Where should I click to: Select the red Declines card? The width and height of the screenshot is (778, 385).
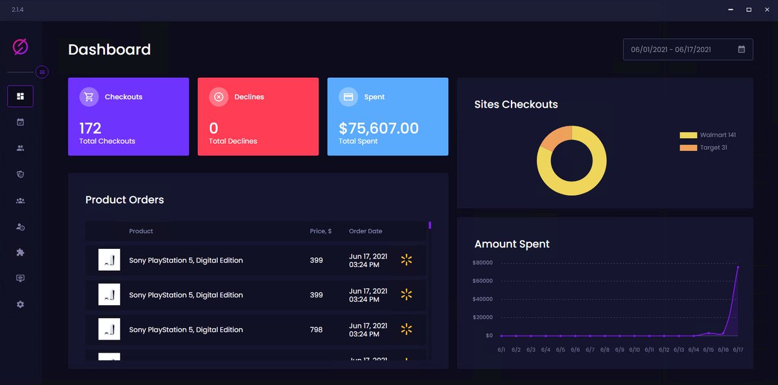pyautogui.click(x=258, y=117)
